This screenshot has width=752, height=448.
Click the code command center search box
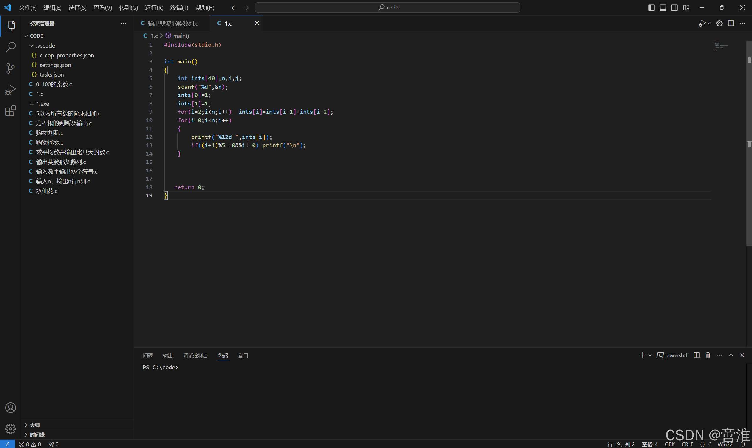(x=387, y=8)
